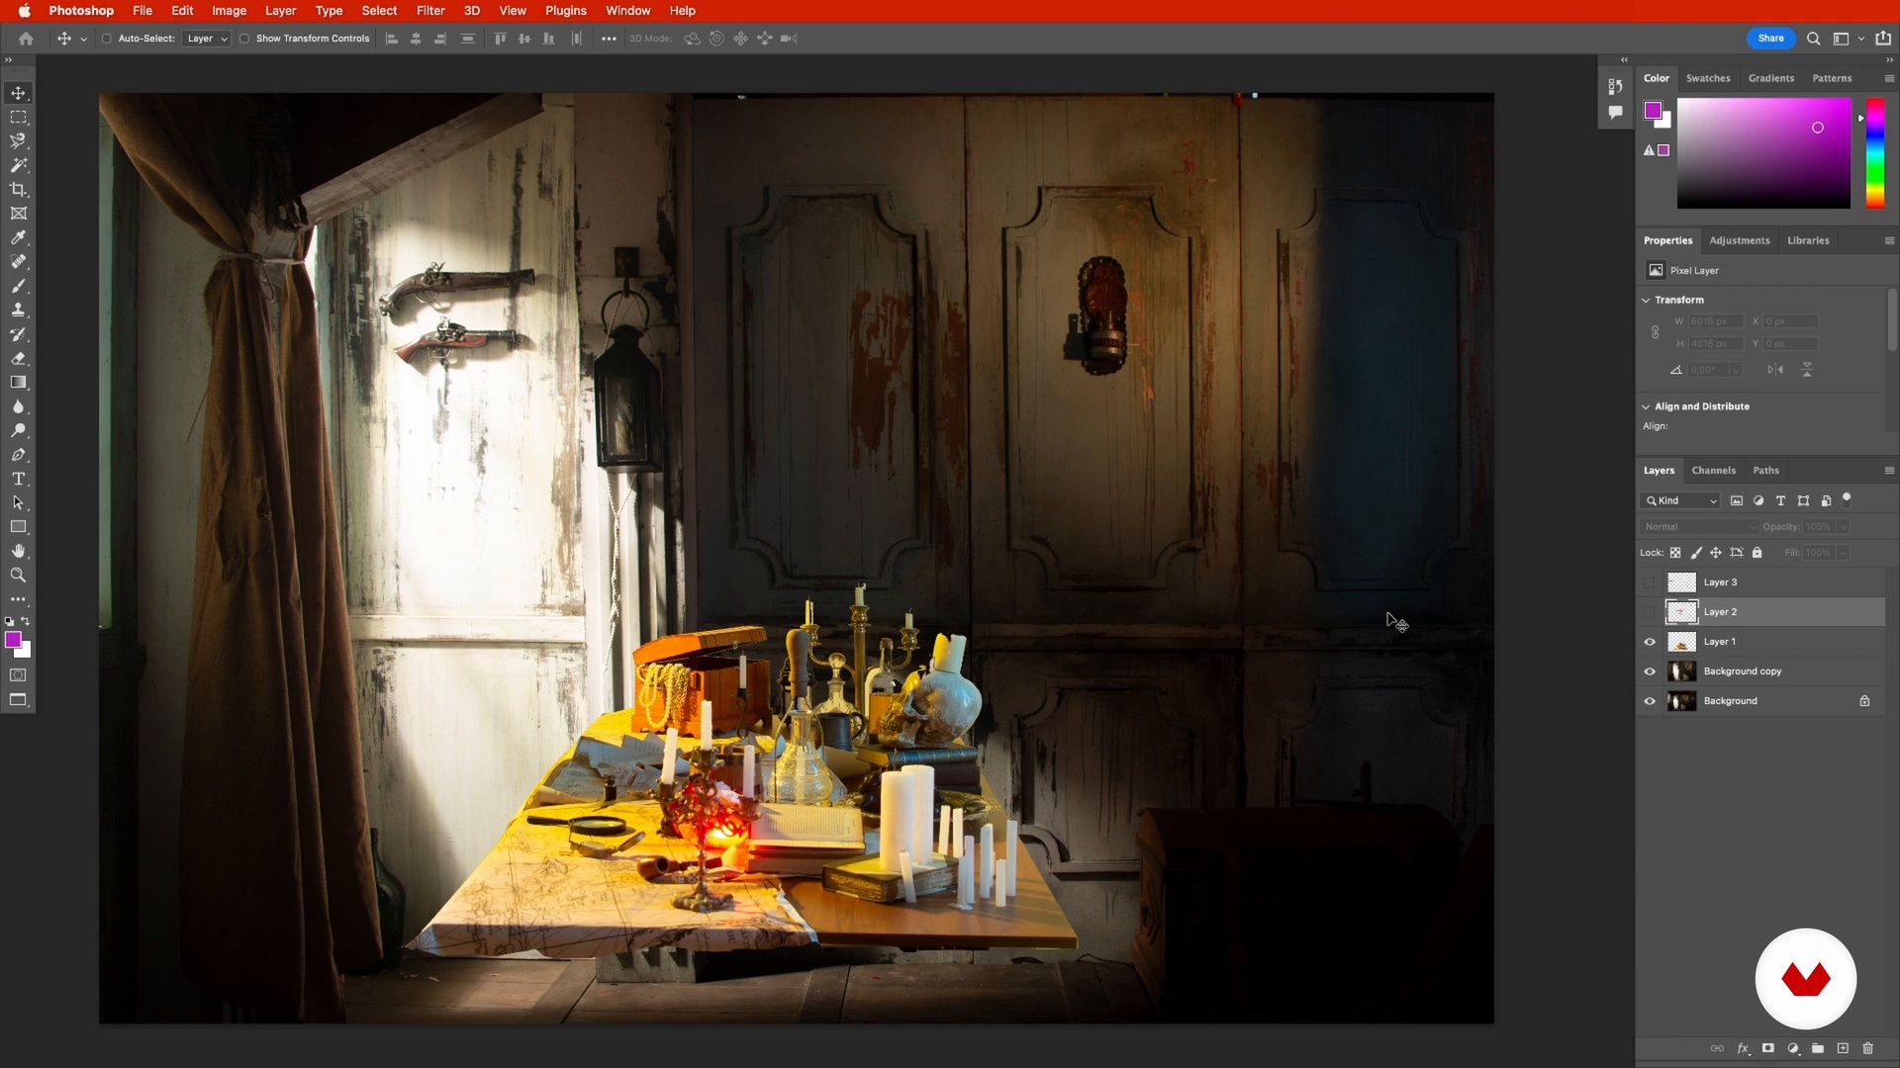Click the Share button
Image resolution: width=1900 pixels, height=1068 pixels.
point(1770,39)
